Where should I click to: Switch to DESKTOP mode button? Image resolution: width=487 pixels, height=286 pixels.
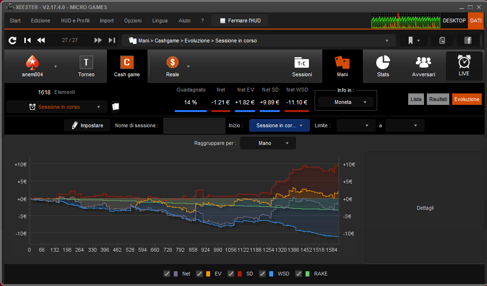tap(454, 21)
